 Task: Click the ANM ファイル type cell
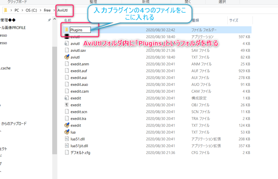pos(202,64)
